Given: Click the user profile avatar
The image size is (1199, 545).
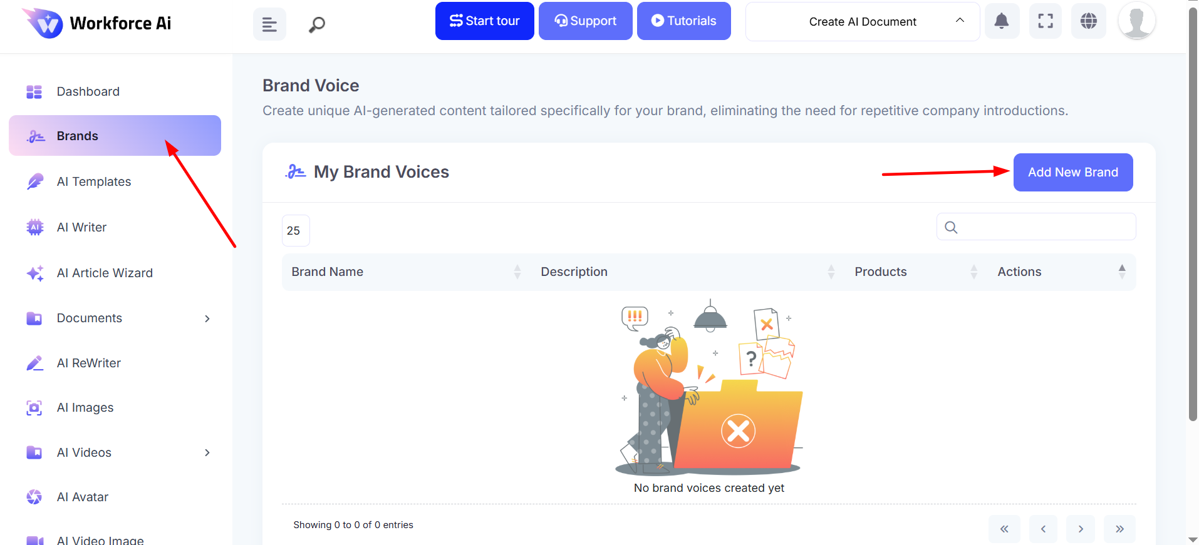Looking at the screenshot, I should point(1136,21).
